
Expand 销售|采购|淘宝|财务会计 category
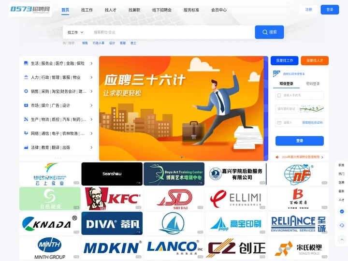(58, 91)
